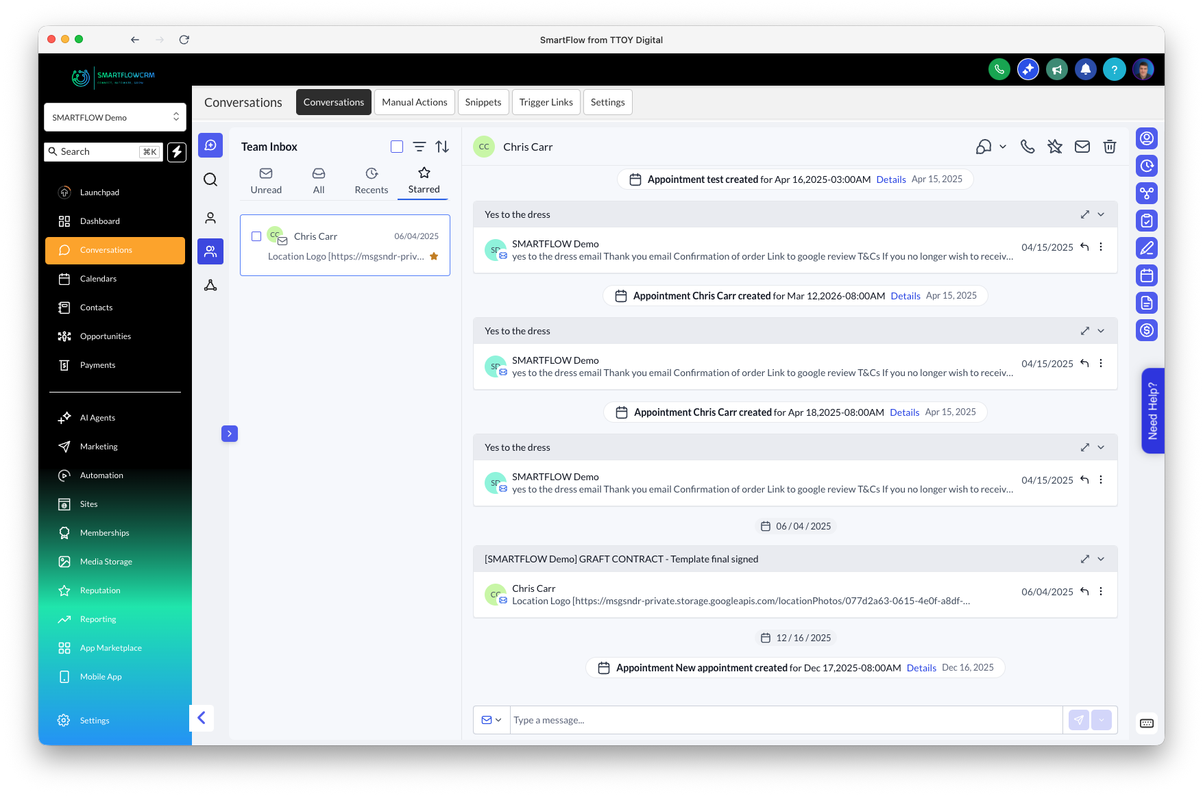This screenshot has height=796, width=1203.
Task: Switch to the Manual Actions tab
Action: pyautogui.click(x=414, y=101)
